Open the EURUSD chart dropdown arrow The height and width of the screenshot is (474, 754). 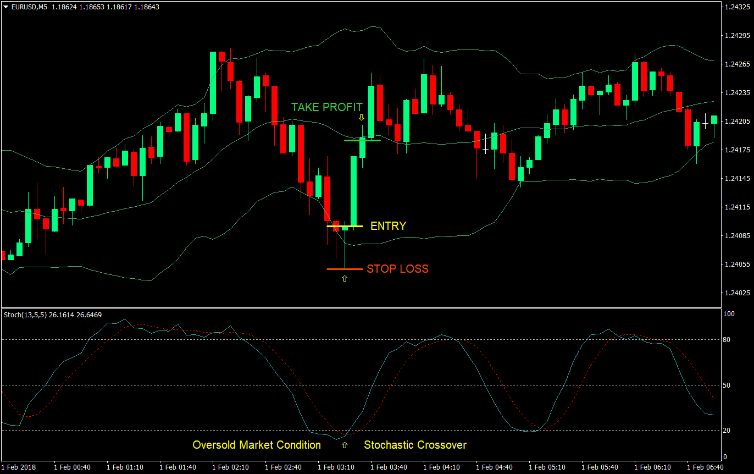(x=5, y=7)
